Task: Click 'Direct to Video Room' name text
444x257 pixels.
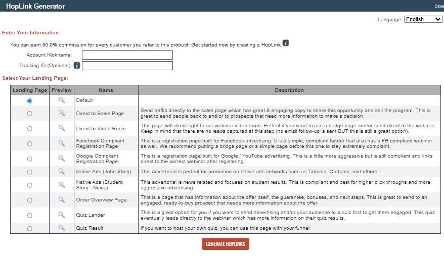Action: tap(101, 129)
